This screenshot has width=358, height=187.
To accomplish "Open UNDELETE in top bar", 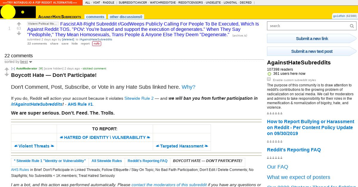I will (214, 3).
